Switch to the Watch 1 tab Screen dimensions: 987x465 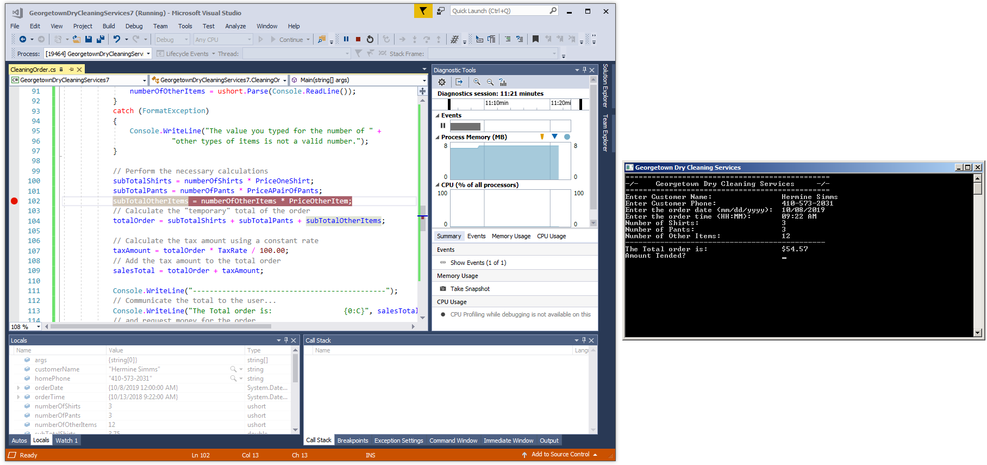pyautogui.click(x=66, y=441)
